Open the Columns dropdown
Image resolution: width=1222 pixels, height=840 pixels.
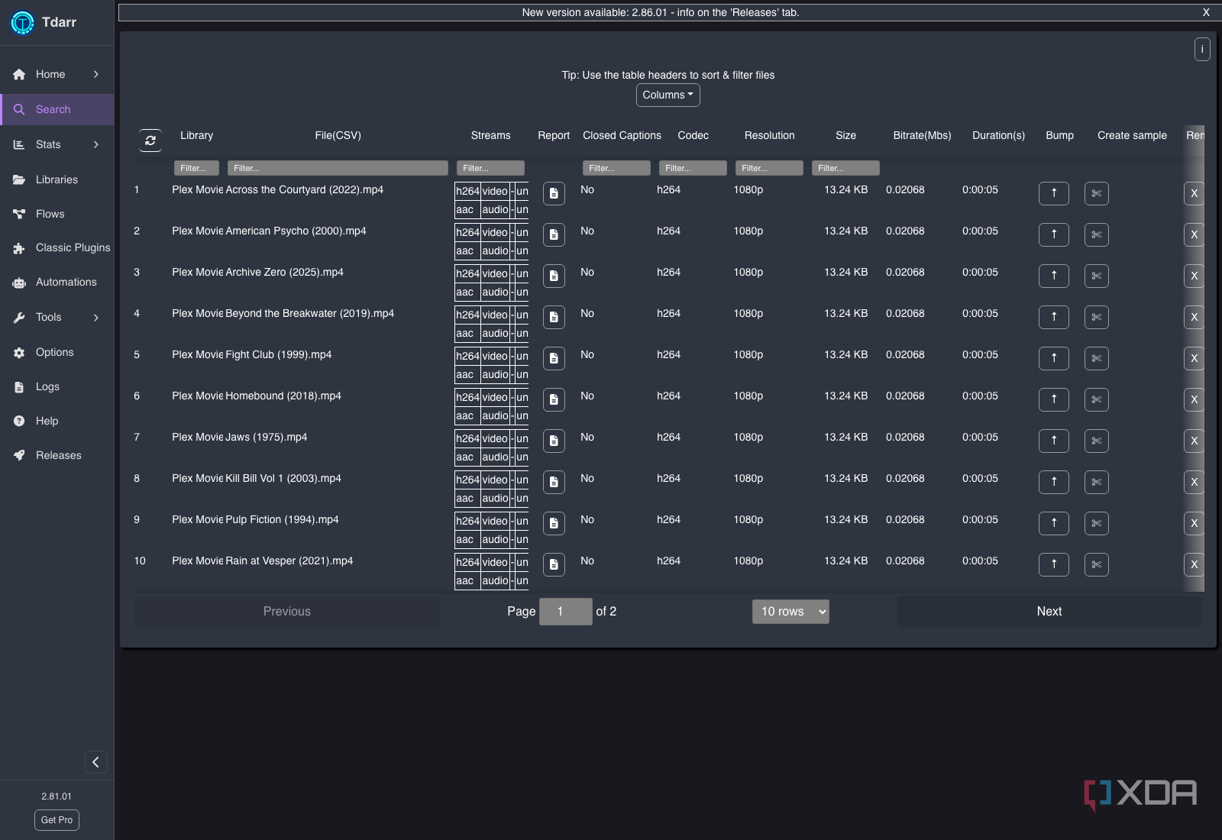668,95
